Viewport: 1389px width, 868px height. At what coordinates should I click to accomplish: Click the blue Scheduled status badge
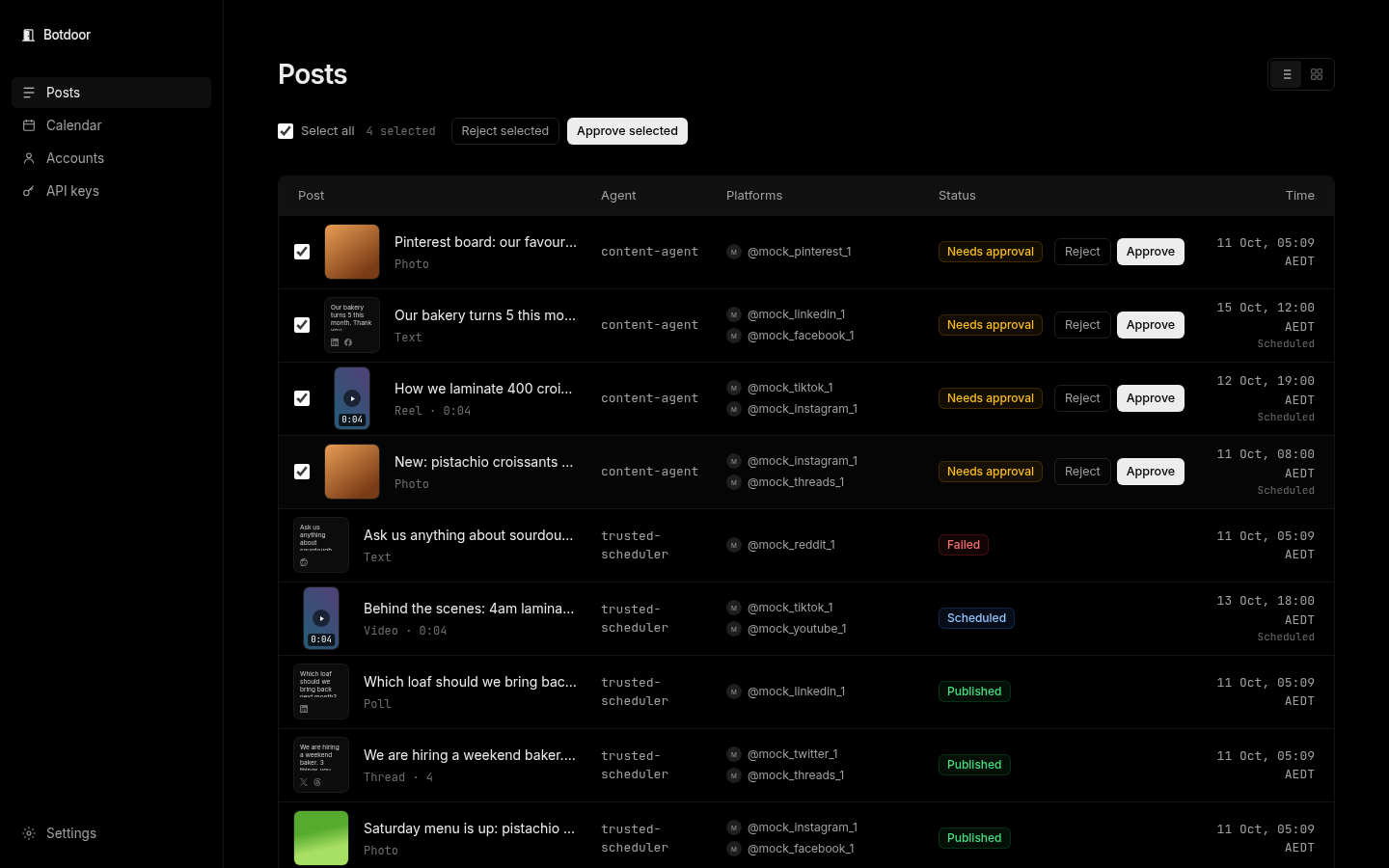pos(976,618)
